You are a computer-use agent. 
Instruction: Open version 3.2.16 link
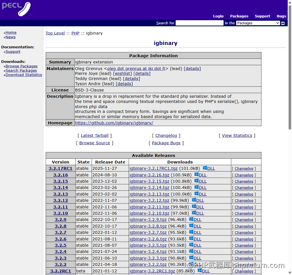[x=61, y=175]
